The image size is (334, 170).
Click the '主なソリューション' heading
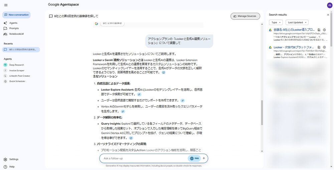[x=105, y=76]
